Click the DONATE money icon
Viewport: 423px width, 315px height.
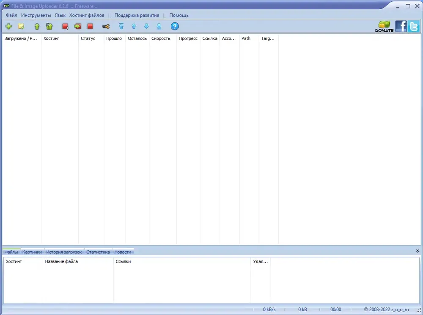pos(385,26)
